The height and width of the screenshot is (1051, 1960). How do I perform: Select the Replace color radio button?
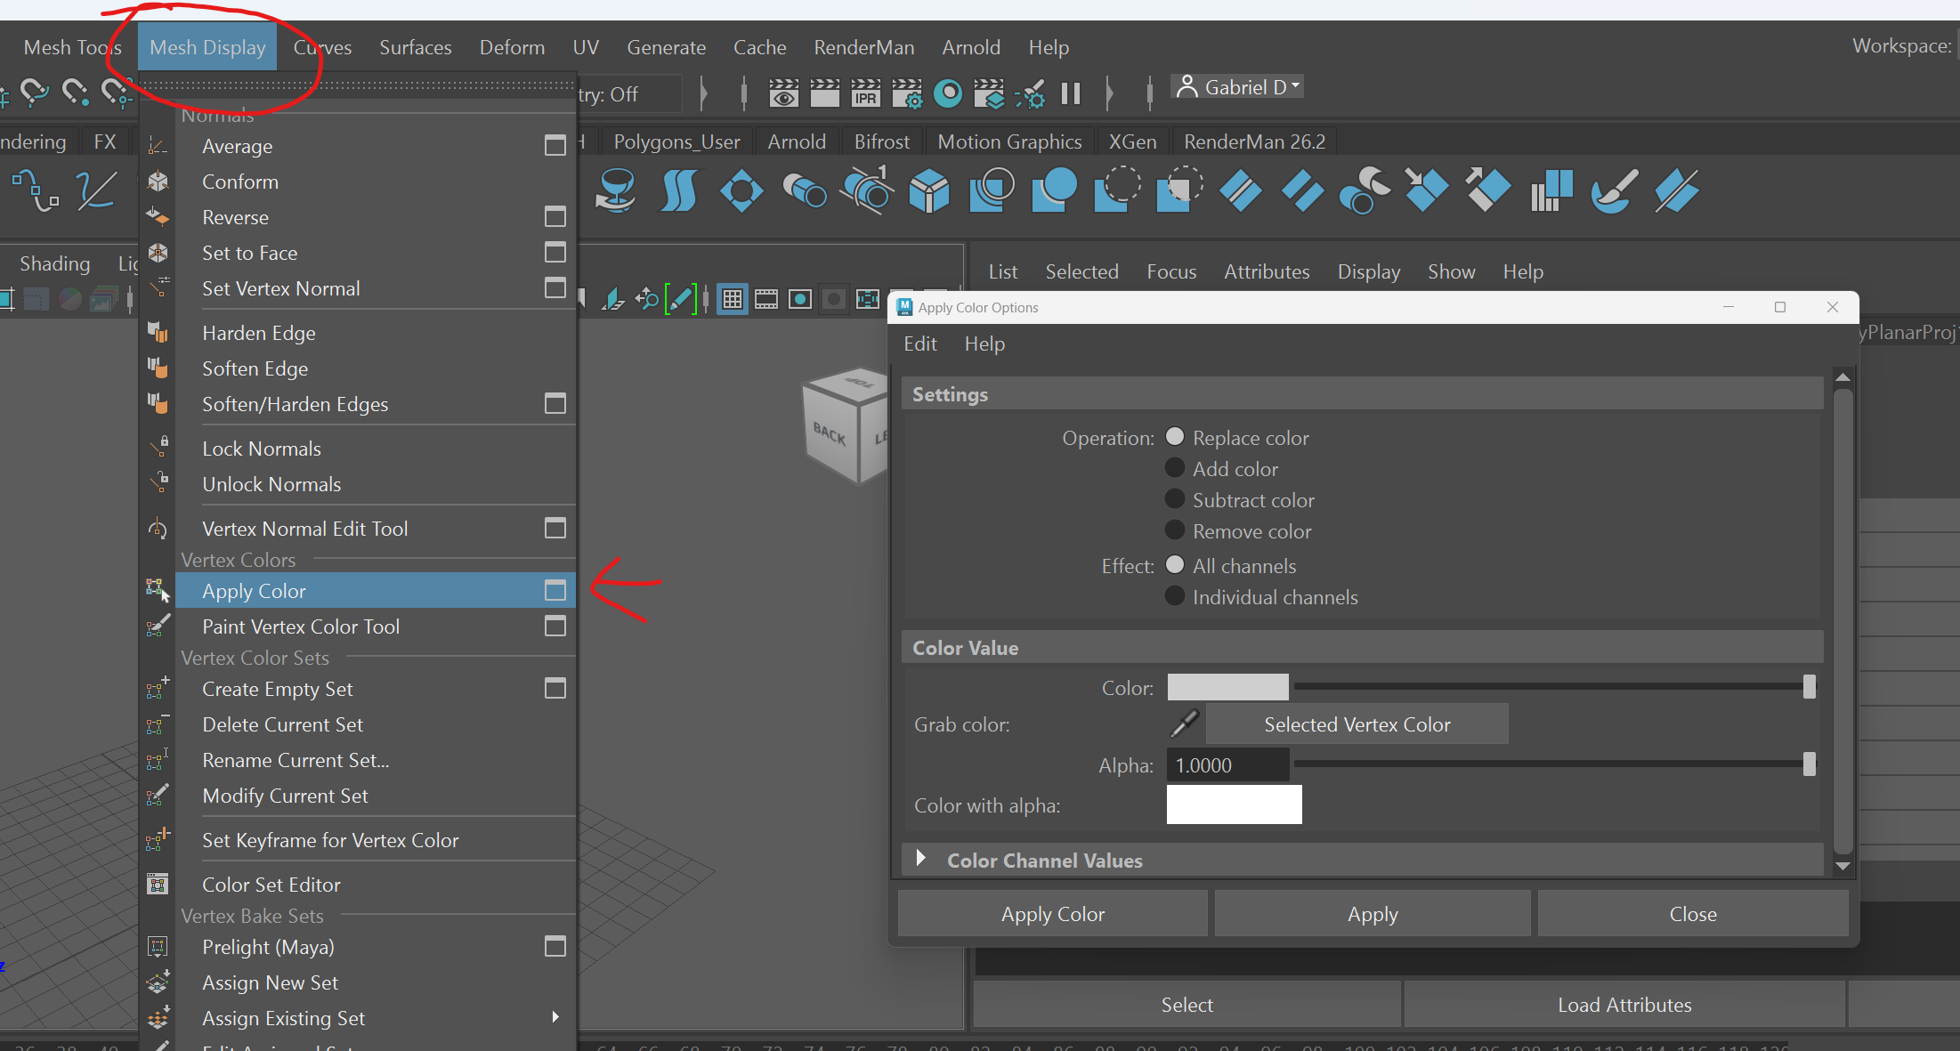click(1175, 437)
